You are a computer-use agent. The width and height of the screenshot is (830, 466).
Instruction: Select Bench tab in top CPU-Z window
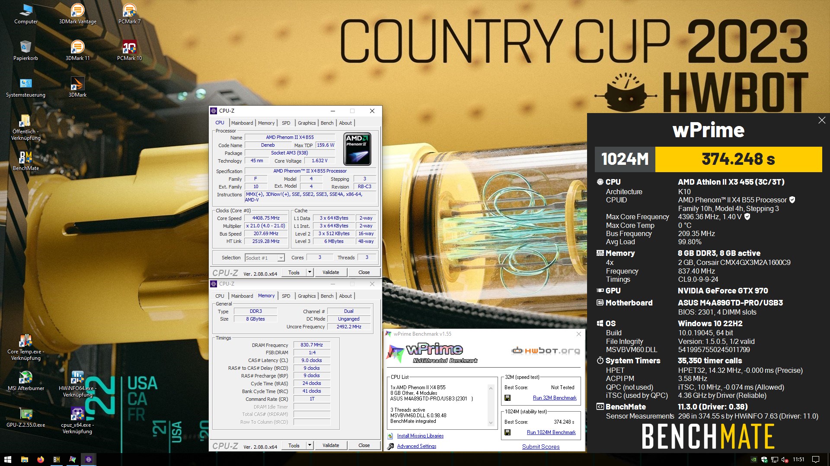pyautogui.click(x=327, y=123)
